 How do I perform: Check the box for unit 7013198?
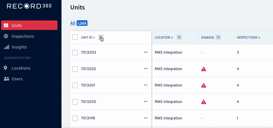click(x=75, y=118)
